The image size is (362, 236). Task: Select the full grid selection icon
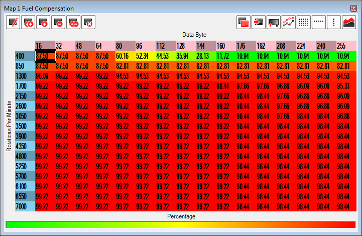(304, 22)
